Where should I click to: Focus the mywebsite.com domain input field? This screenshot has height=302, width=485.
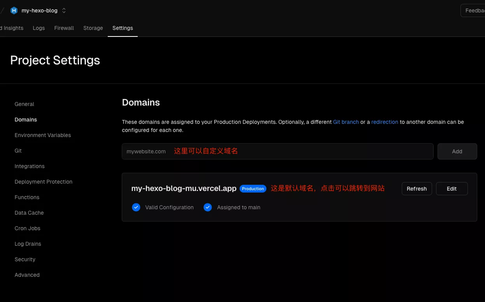click(x=278, y=151)
